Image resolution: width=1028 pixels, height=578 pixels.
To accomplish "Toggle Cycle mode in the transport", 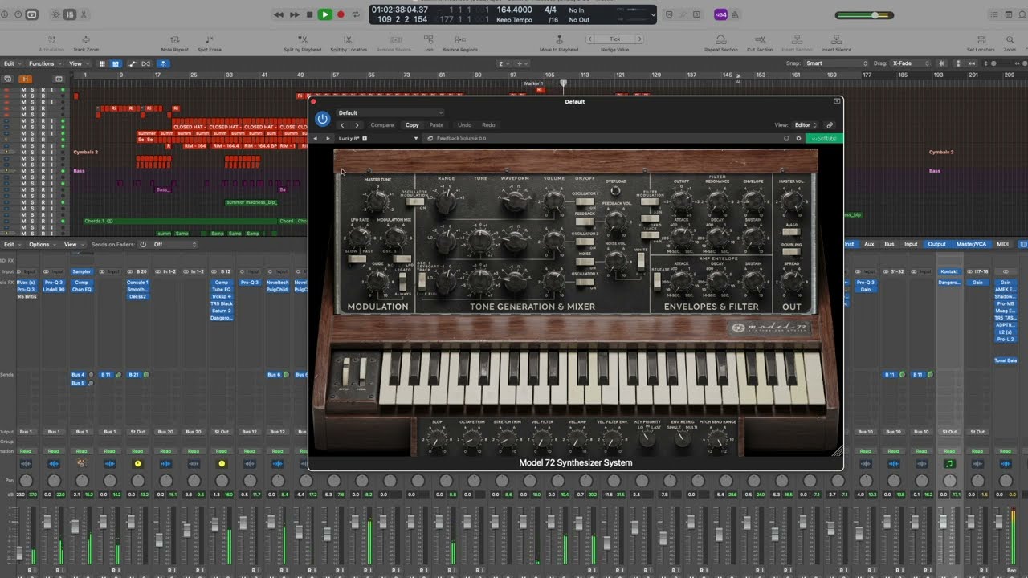I will click(357, 14).
